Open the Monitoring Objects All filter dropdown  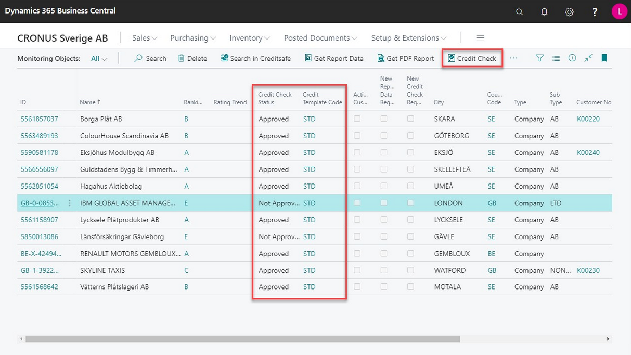coord(99,59)
